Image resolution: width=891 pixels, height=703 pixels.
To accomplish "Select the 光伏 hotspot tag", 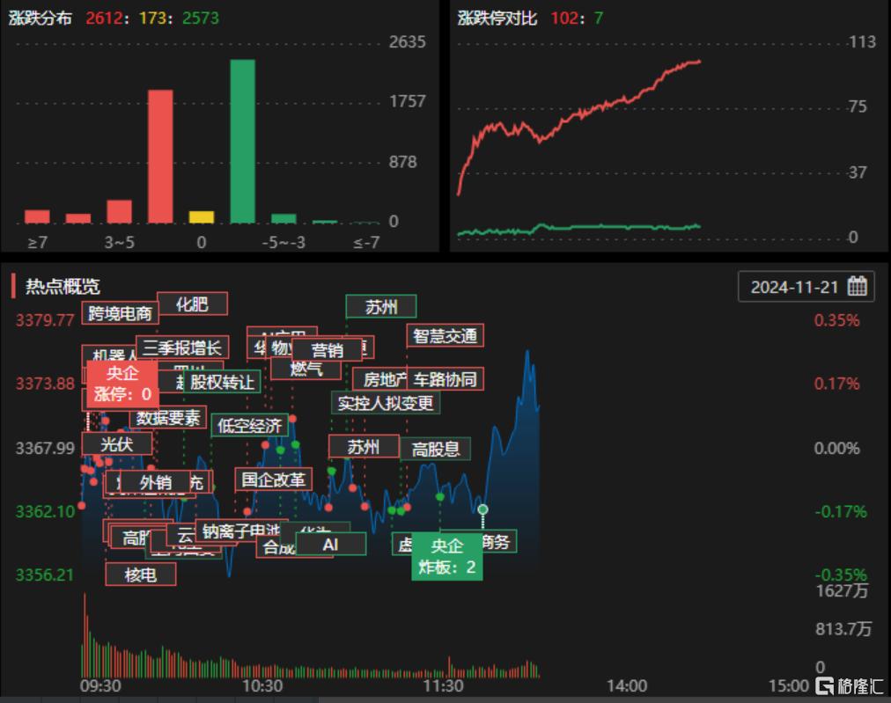I will coord(117,443).
